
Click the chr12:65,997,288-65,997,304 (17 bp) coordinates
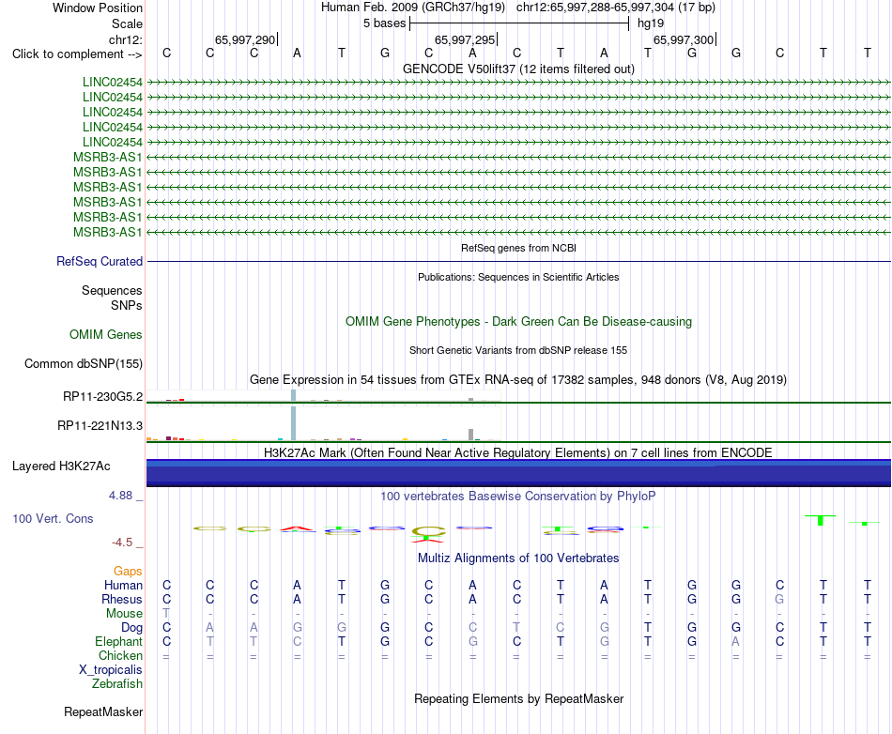click(x=616, y=8)
